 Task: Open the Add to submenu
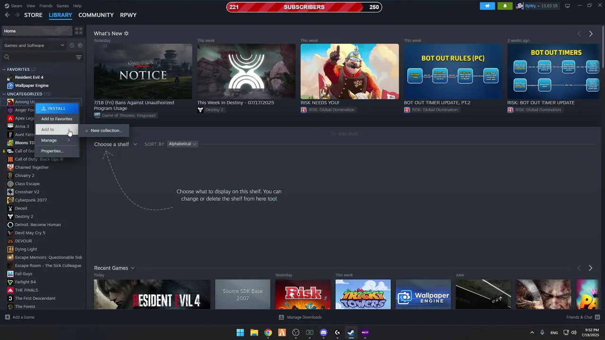[57, 129]
